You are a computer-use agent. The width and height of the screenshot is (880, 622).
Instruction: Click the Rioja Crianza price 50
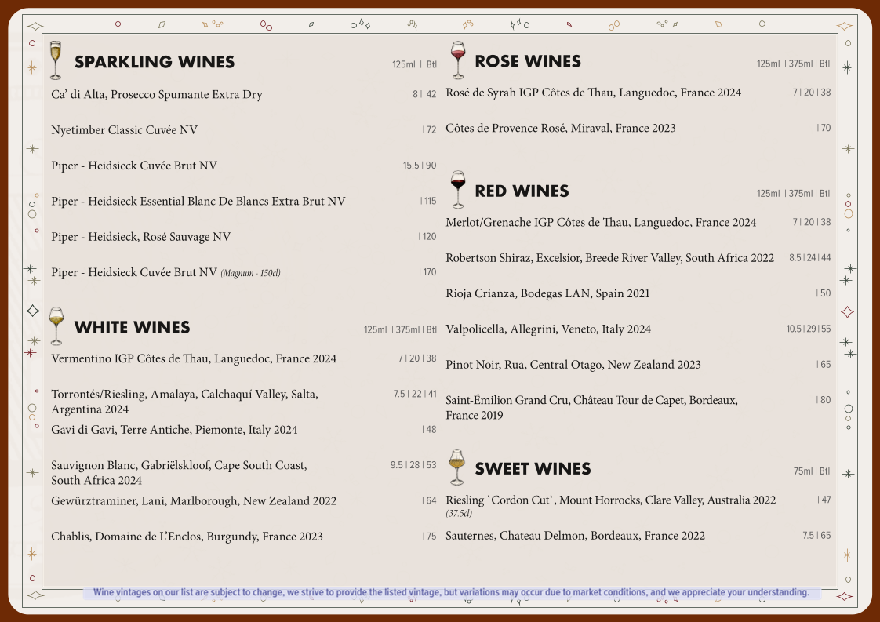click(824, 293)
